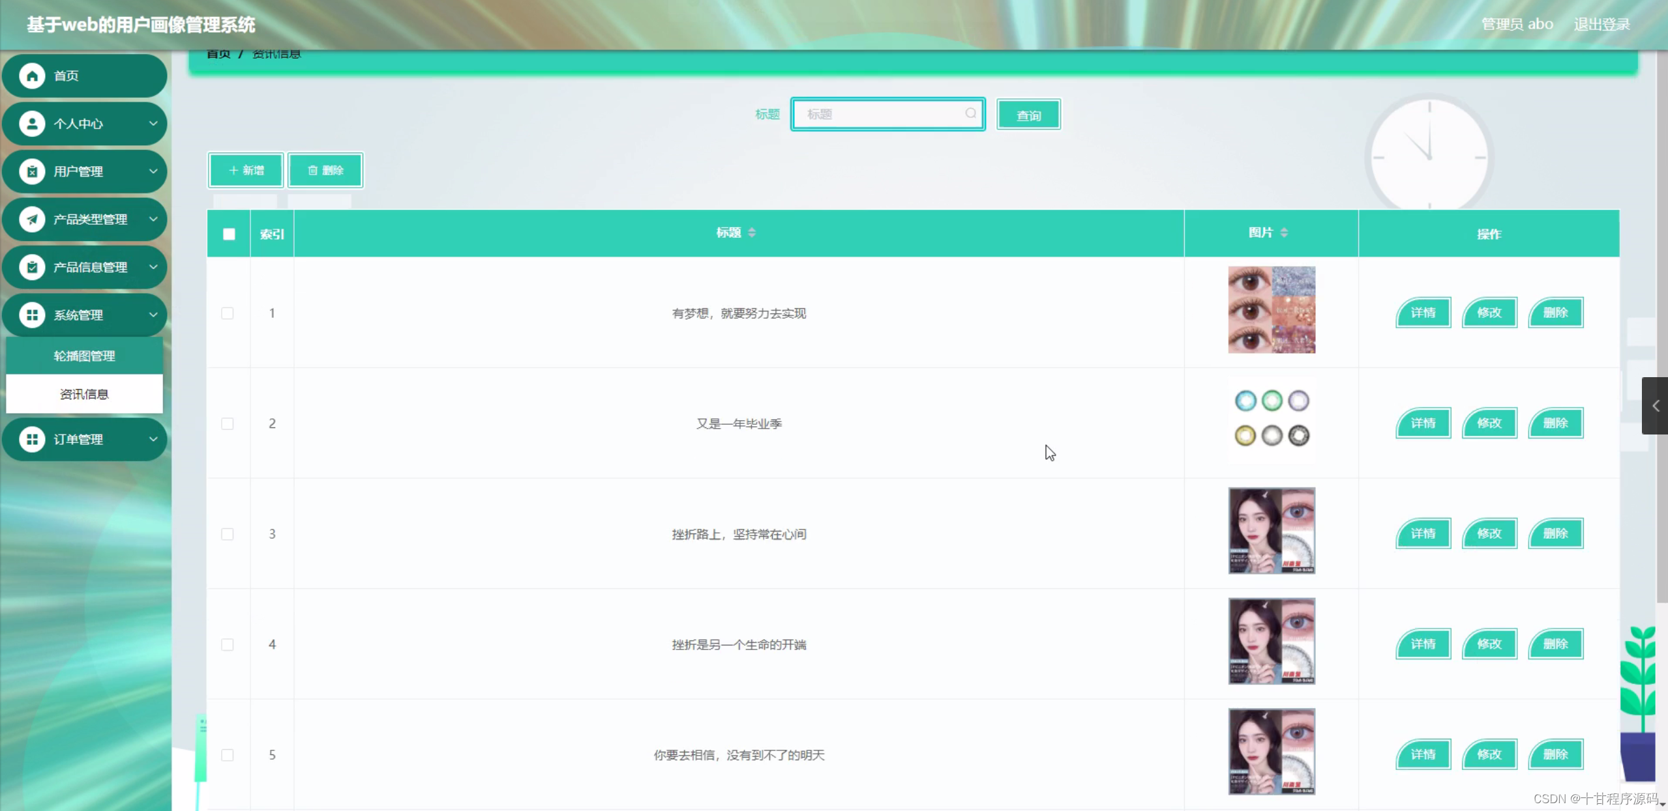This screenshot has height=811, width=1668.
Task: Collapse the 系统管理 chevron
Action: coord(154,315)
